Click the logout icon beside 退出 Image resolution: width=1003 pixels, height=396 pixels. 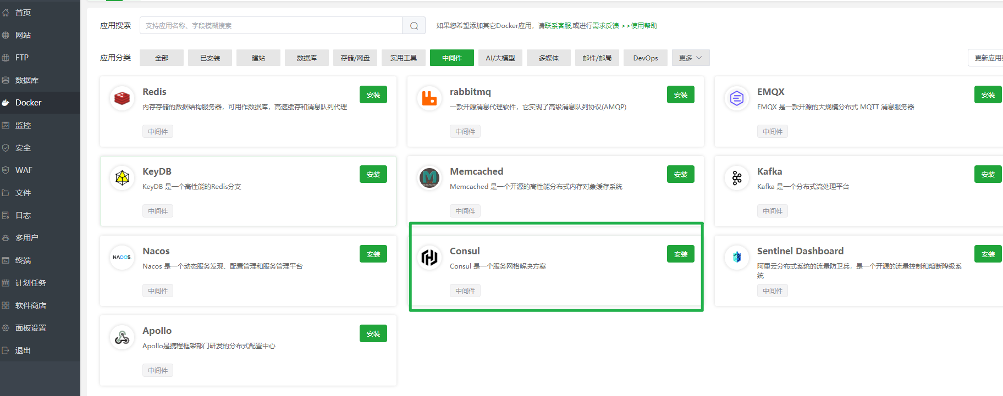coord(6,350)
